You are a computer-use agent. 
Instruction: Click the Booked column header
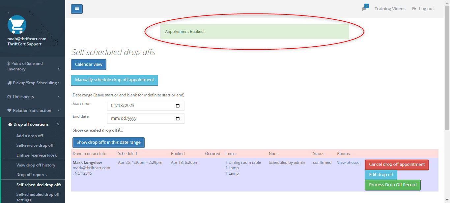click(178, 154)
